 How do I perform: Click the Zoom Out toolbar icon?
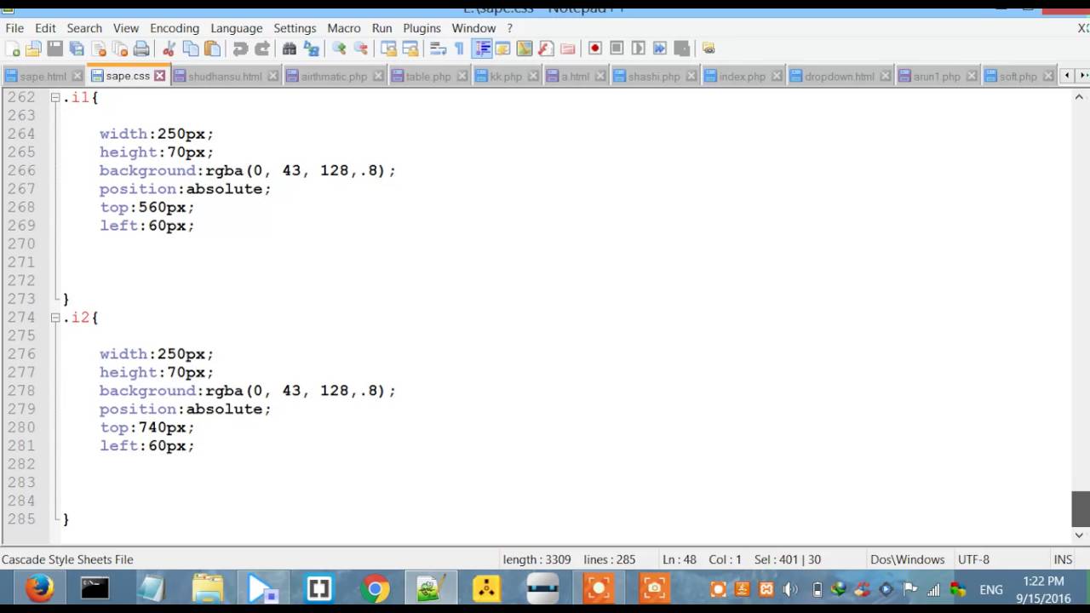click(x=360, y=49)
